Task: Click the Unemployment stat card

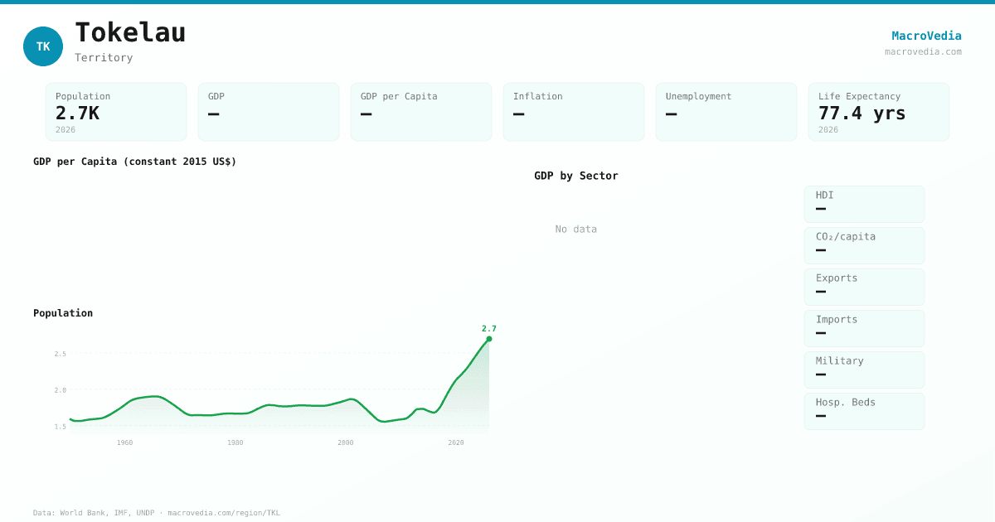Action: (726, 112)
